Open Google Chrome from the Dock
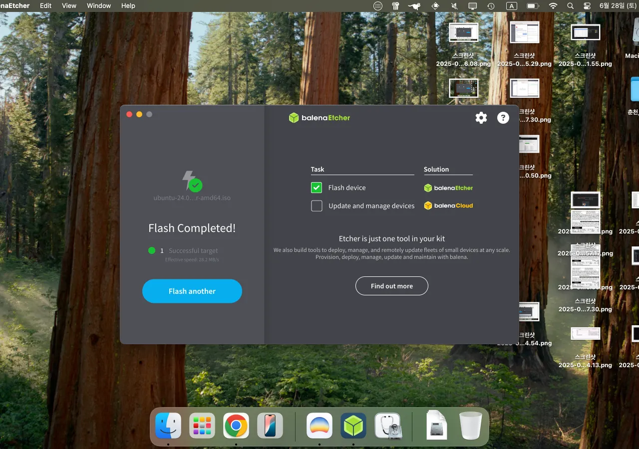Viewport: 639px width, 449px height. [236, 426]
